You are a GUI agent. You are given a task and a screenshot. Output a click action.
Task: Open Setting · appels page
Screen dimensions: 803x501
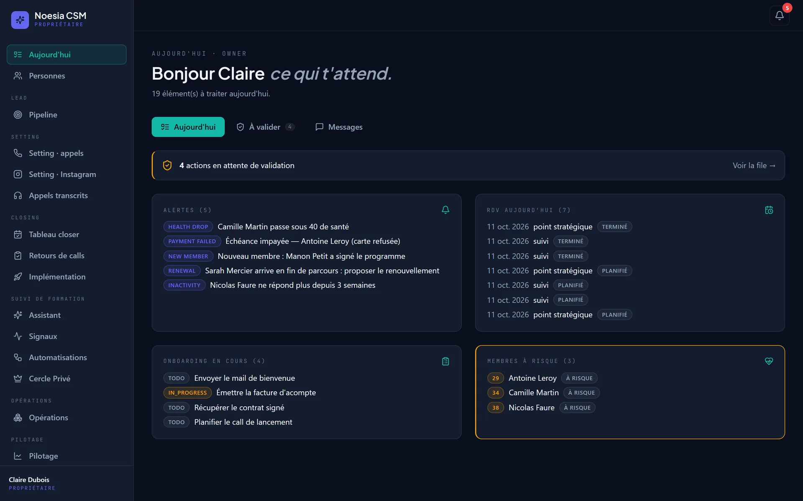pos(66,153)
